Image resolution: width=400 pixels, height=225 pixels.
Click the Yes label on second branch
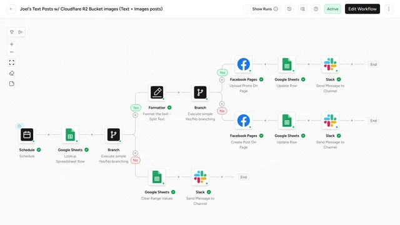(x=222, y=72)
